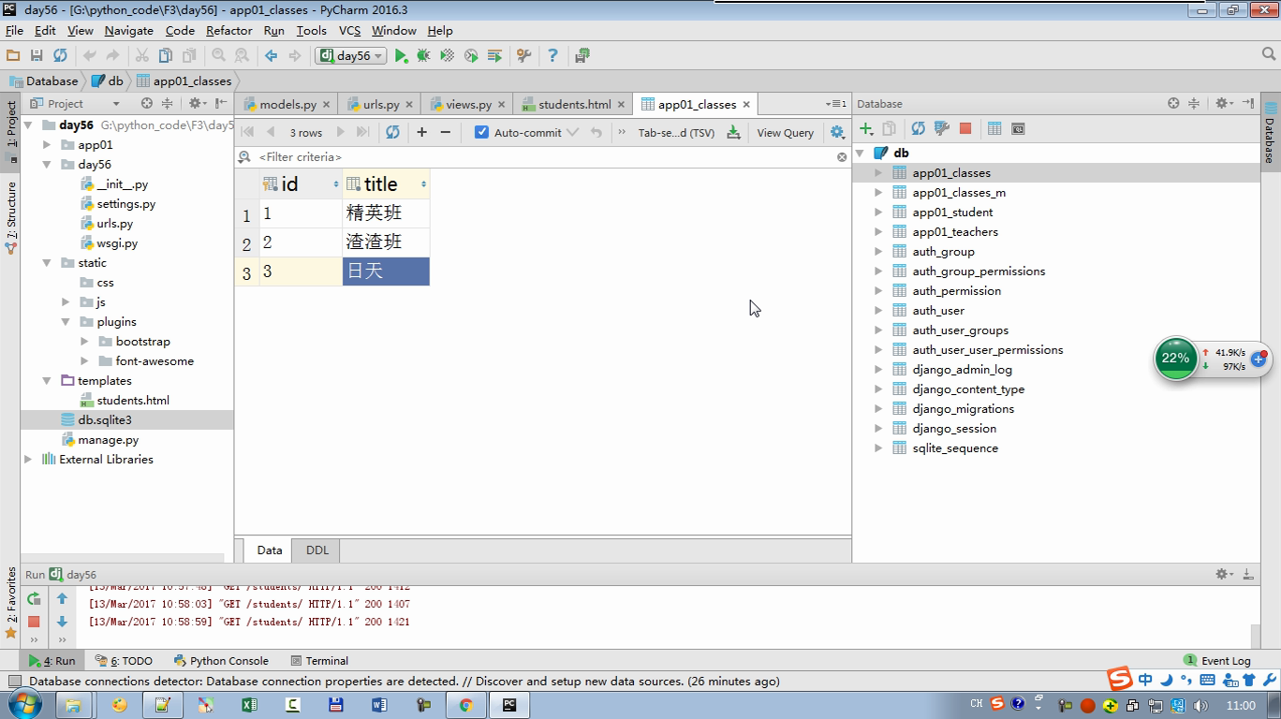The image size is (1281, 719).
Task: Expand the app01_student table node
Action: [878, 213]
